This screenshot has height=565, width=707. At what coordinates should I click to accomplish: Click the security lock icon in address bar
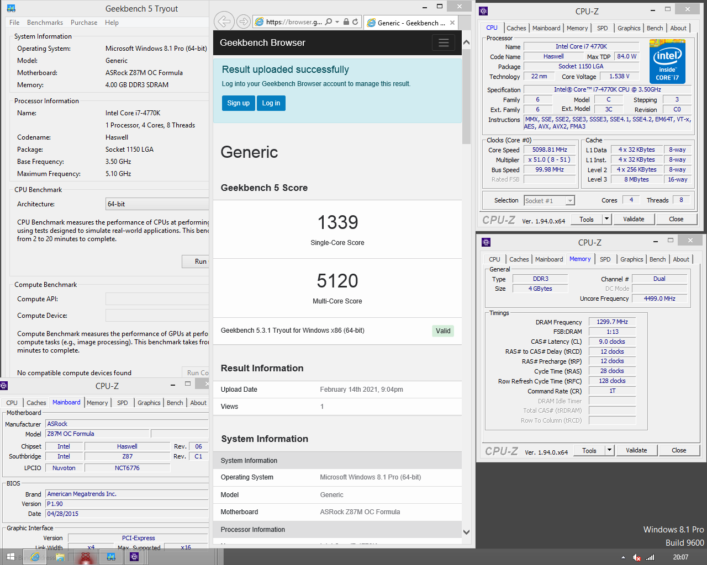click(x=346, y=22)
